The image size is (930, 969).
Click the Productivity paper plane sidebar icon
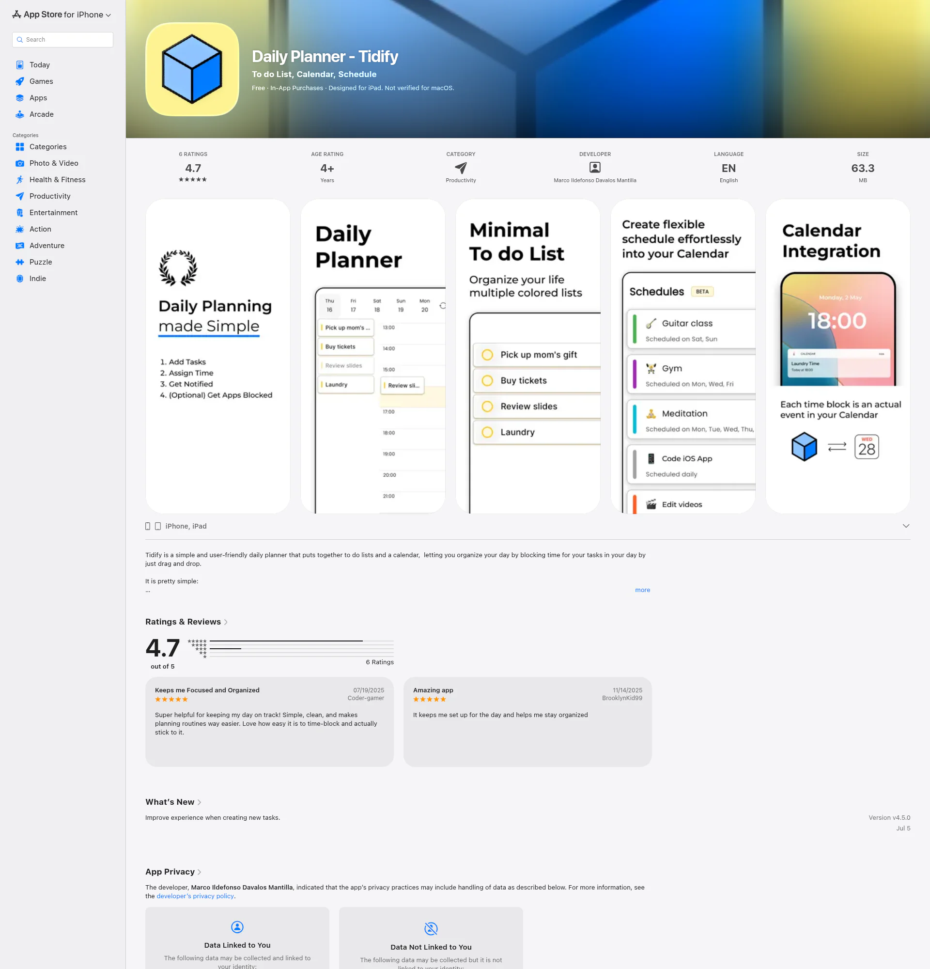click(20, 196)
